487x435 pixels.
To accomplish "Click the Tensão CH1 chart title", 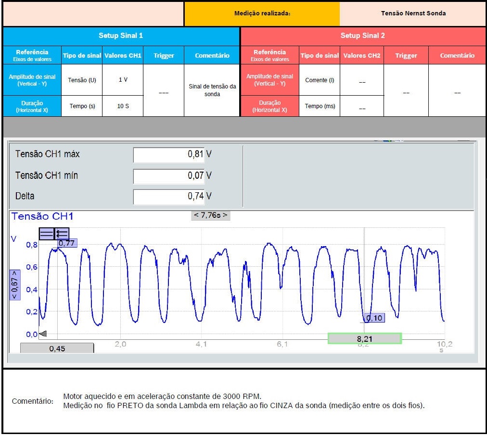I will [42, 217].
